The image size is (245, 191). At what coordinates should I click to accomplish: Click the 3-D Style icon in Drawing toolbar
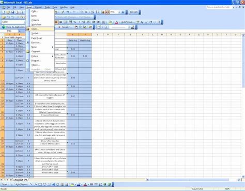pyautogui.click(x=109, y=184)
